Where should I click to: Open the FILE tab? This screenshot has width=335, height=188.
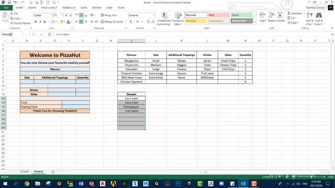6,8
